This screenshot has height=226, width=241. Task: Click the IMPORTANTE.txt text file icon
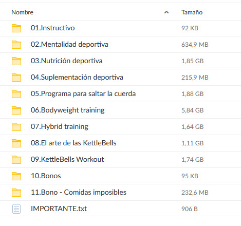pyautogui.click(x=16, y=209)
